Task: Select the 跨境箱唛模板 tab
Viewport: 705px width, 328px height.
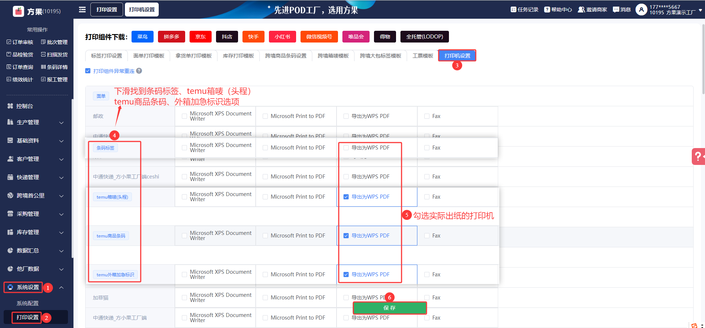Action: (x=333, y=56)
